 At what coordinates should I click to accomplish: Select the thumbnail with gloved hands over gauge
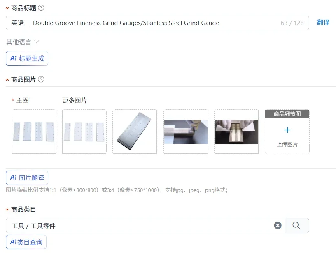pos(237,132)
